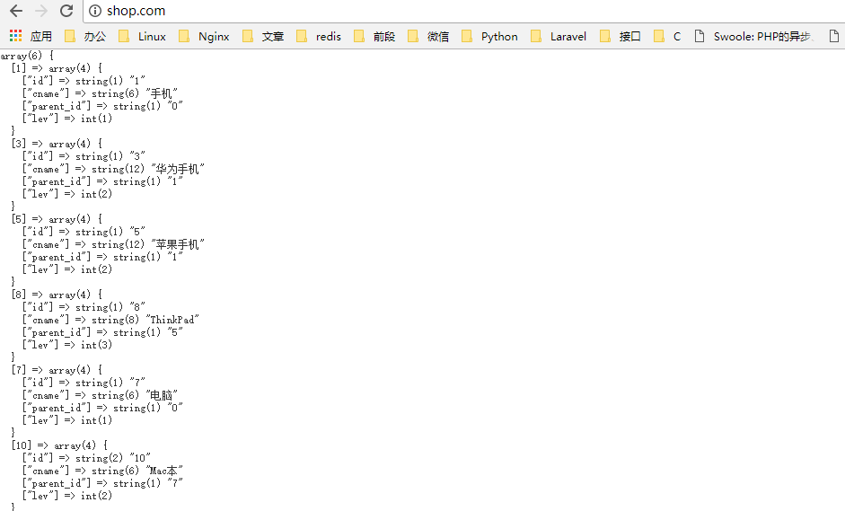
Task: Expand the 文章 bookmark folder
Action: point(263,36)
